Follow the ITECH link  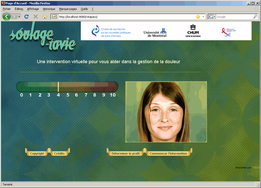(256, 168)
